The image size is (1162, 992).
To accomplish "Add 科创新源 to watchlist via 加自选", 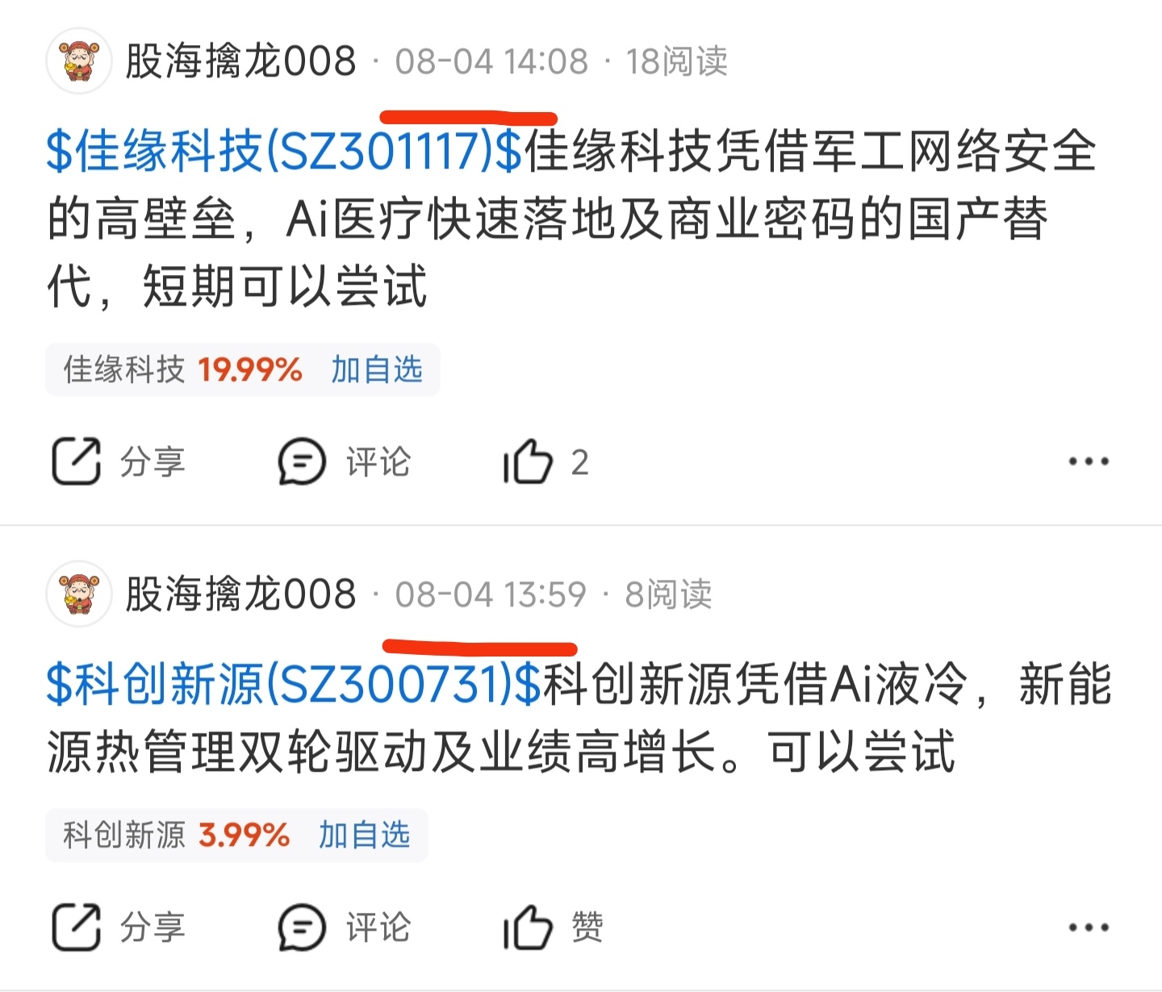I will [x=365, y=835].
